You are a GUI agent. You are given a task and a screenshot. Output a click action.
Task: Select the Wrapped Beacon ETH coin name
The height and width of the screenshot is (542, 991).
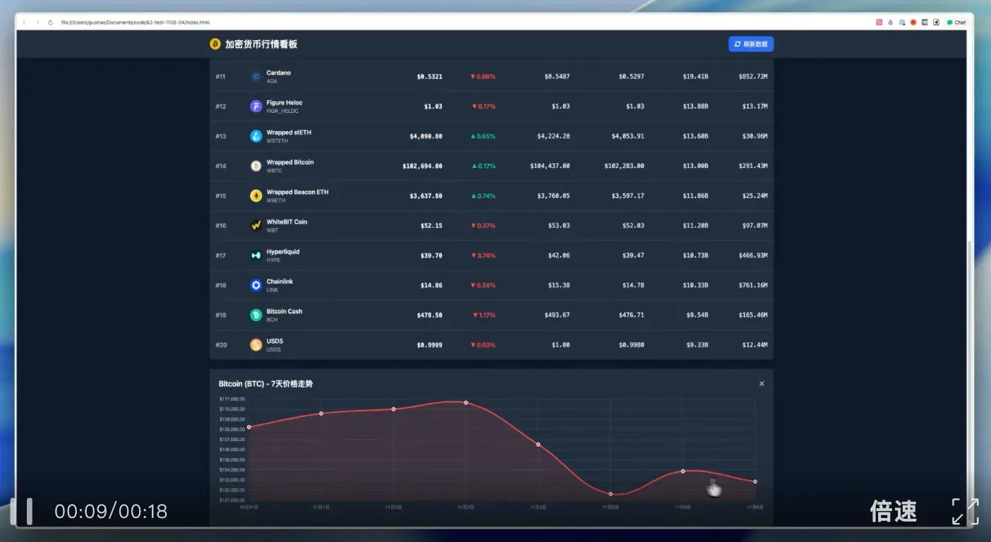click(297, 192)
